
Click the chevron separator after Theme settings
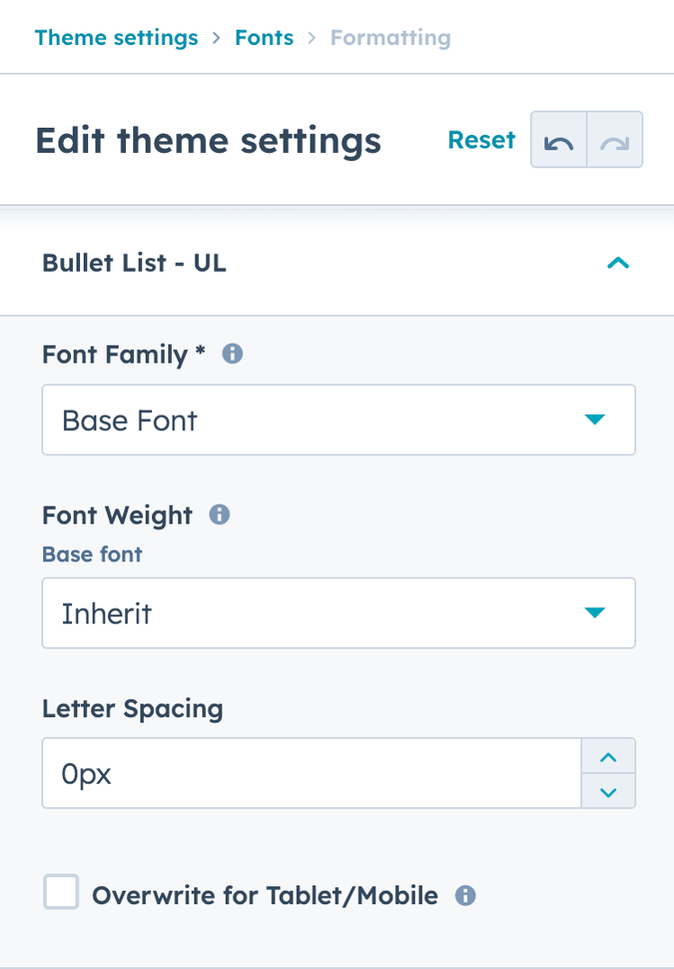click(x=217, y=38)
